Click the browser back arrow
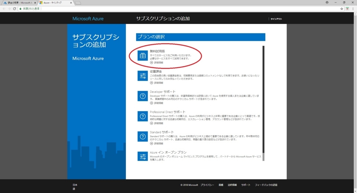Screen dimensions: 357x193 [4, 9]
